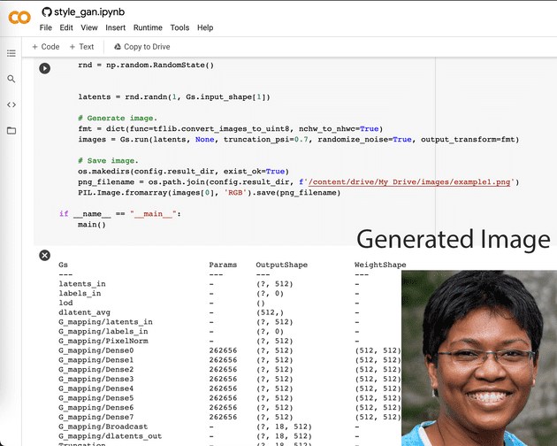
Task: Open the Runtime menu
Action: 148,27
